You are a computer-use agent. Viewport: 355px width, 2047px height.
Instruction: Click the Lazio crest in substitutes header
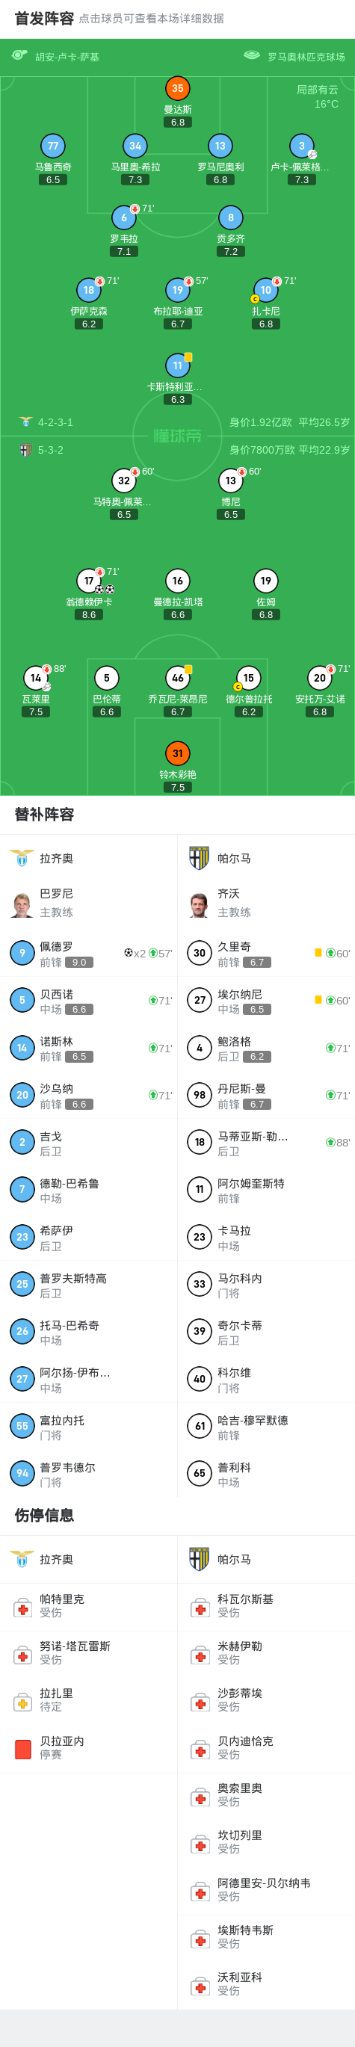22,858
